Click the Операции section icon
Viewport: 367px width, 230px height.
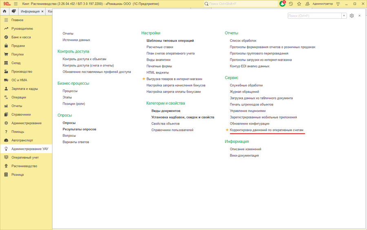(x=6, y=97)
